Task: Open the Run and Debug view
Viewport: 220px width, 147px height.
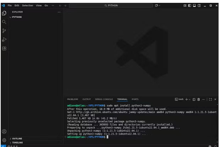Action: 4,40
